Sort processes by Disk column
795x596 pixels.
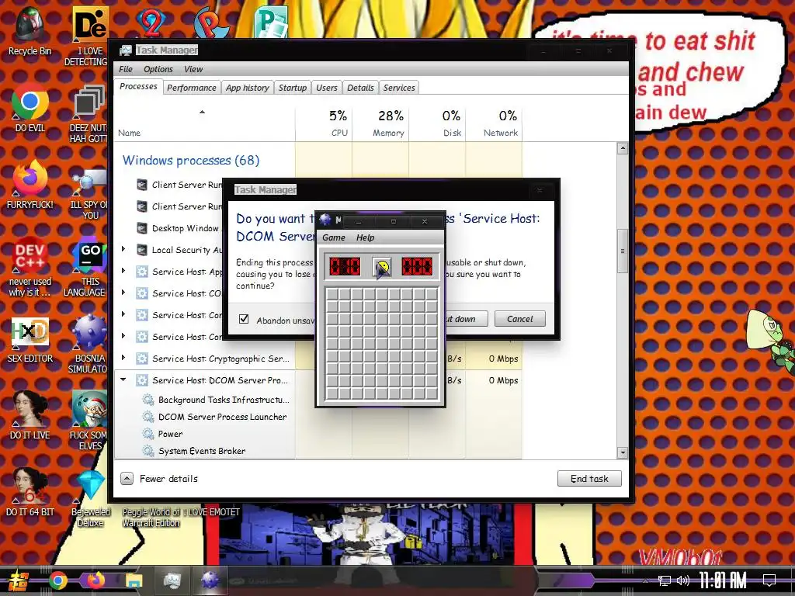point(438,123)
